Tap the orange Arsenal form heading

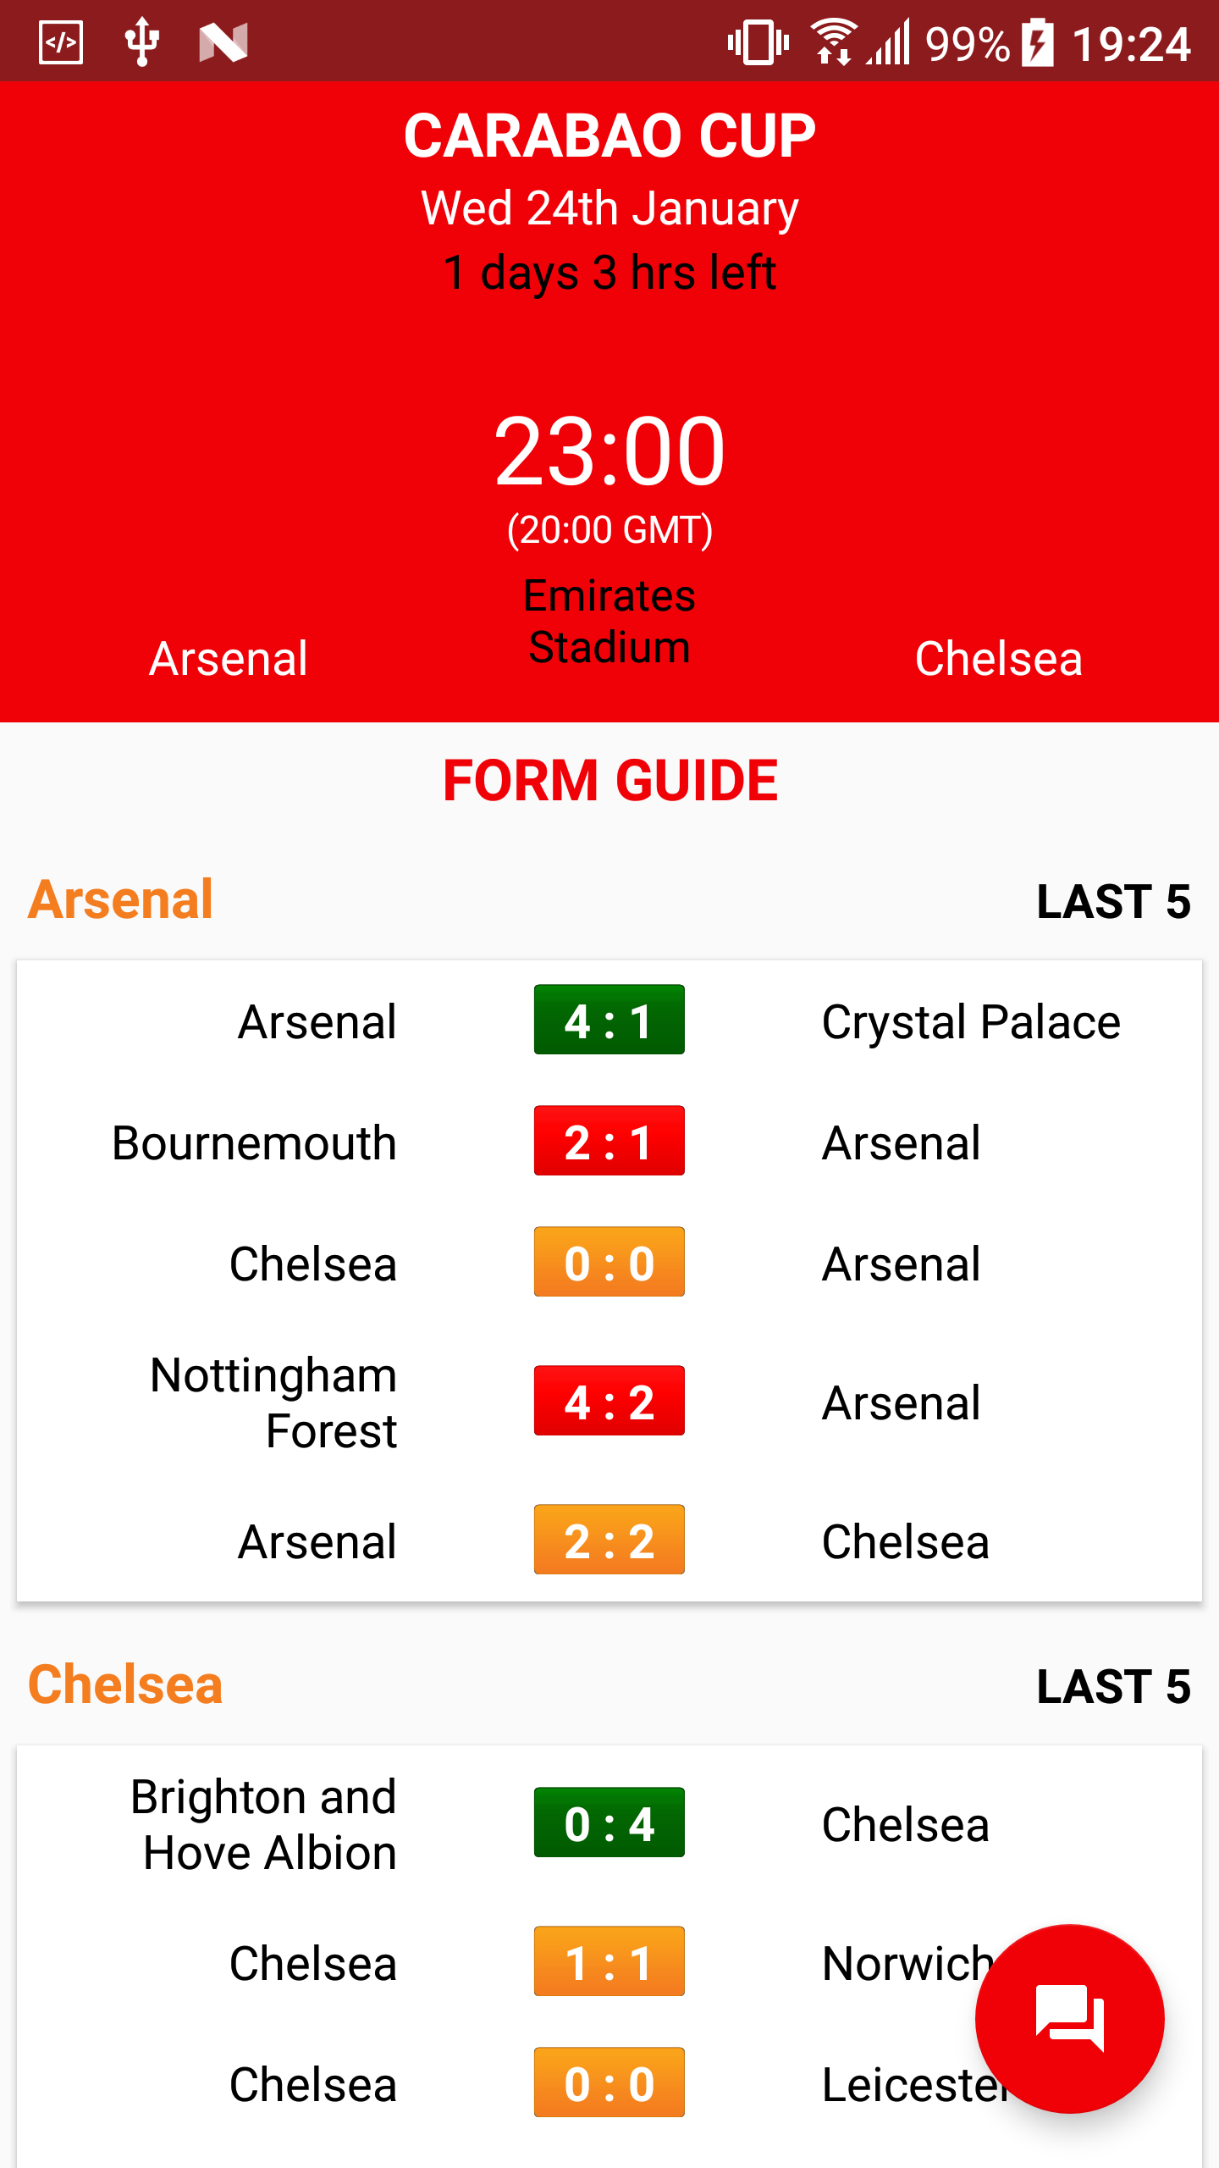[x=120, y=899]
